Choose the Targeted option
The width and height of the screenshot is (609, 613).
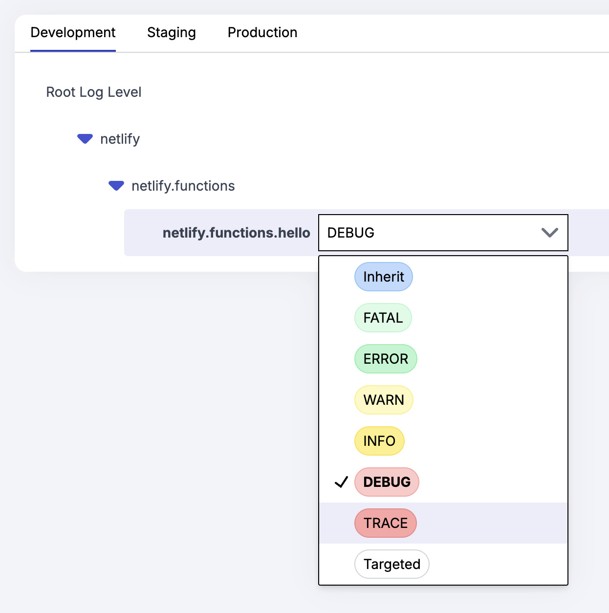[392, 564]
